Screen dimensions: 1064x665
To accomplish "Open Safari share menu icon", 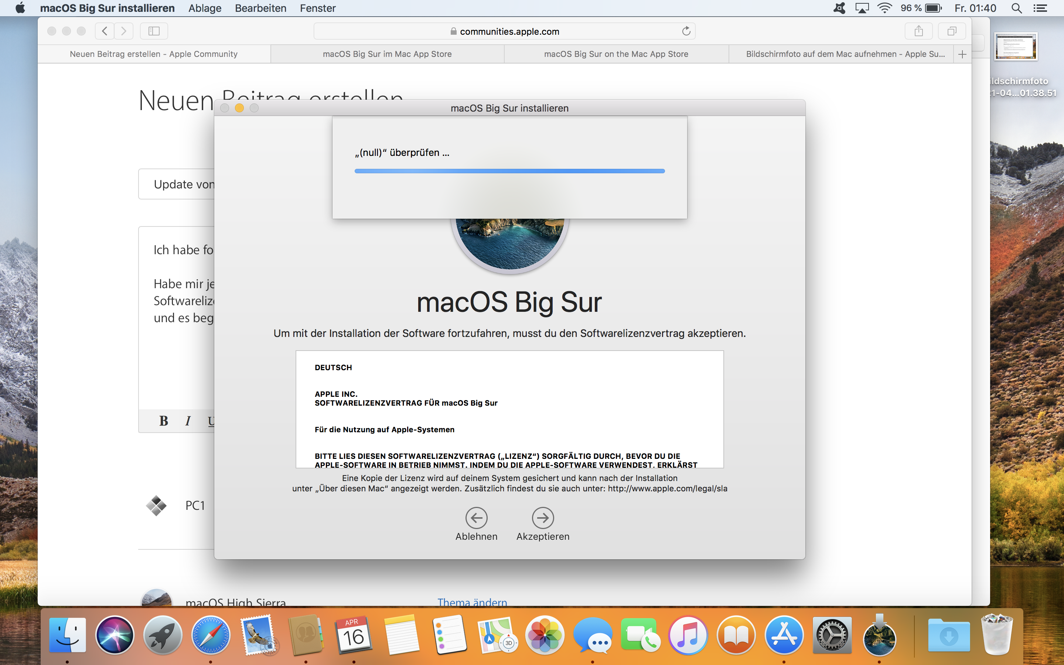I will pyautogui.click(x=918, y=31).
